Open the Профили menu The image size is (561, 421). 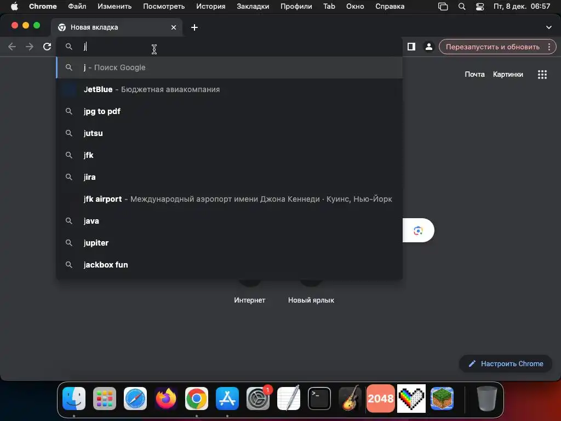pos(296,7)
